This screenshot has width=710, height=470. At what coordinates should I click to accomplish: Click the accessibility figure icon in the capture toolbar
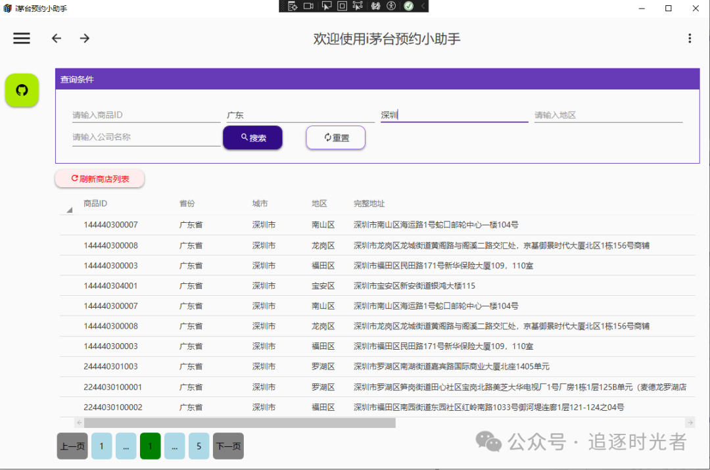point(392,6)
